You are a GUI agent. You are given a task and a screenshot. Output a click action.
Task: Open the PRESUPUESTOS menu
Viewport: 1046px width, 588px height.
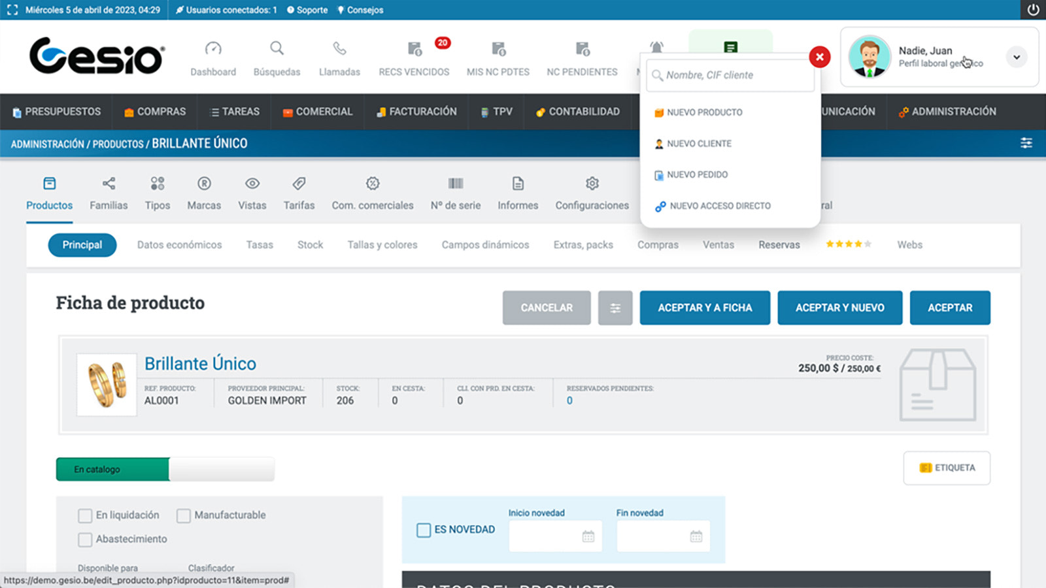coord(56,112)
